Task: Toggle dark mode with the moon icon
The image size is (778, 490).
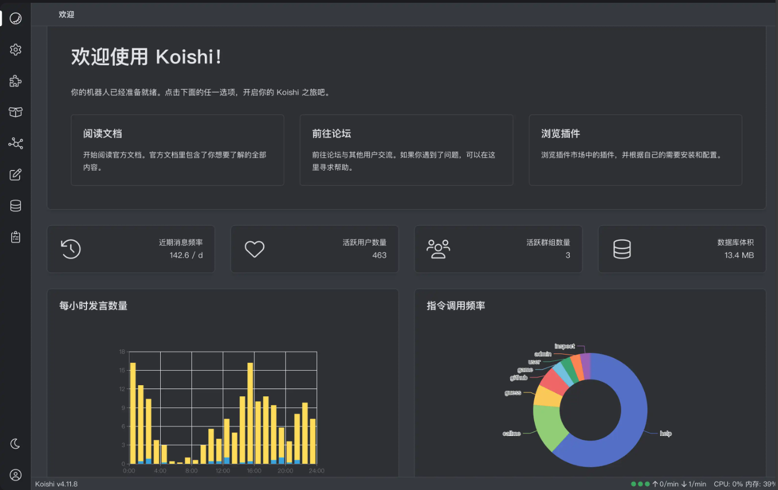Action: click(16, 444)
